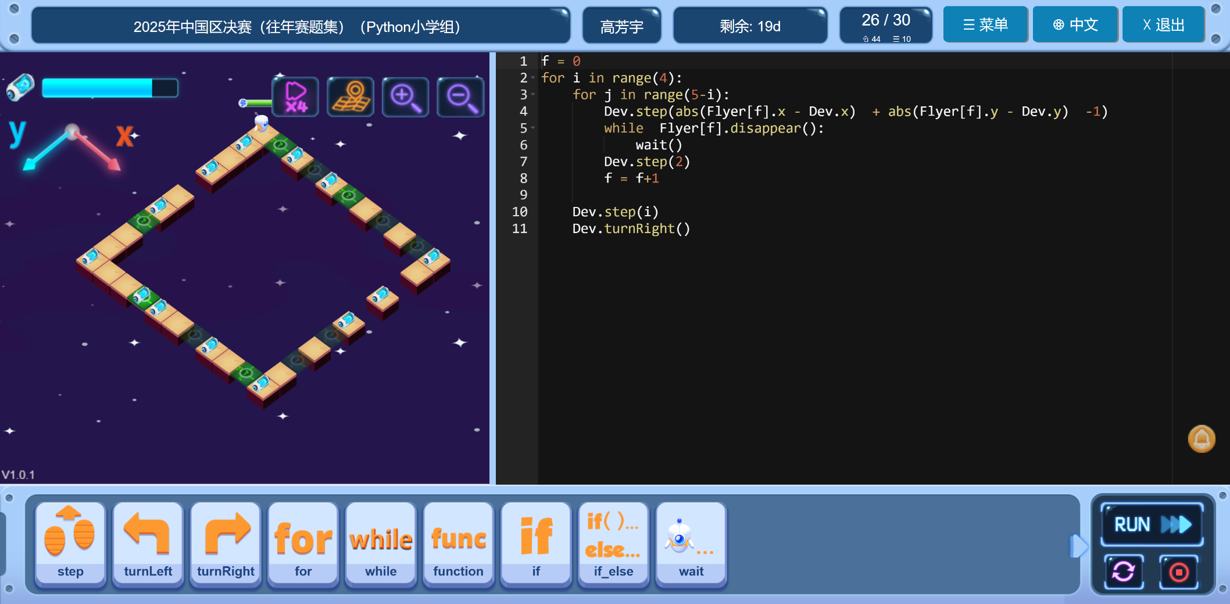Screen dimensions: 1230x604
Task: Click the cyan energy progress bar
Action: pos(109,88)
